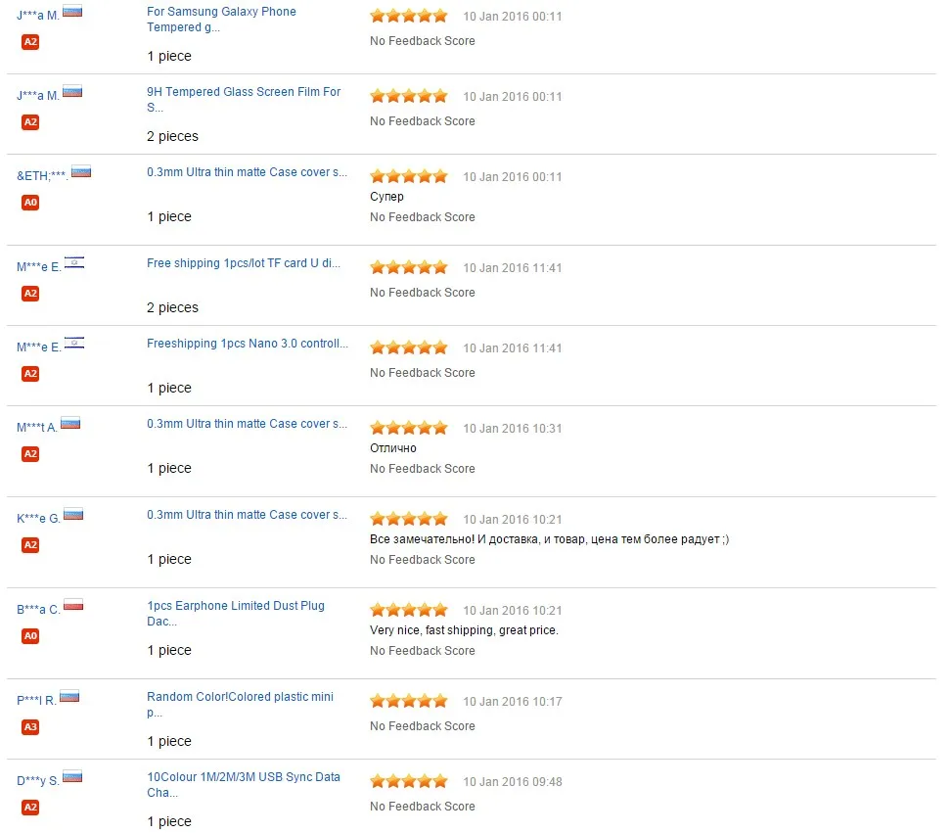Click the A0 badge under &ETH;***

point(30,202)
